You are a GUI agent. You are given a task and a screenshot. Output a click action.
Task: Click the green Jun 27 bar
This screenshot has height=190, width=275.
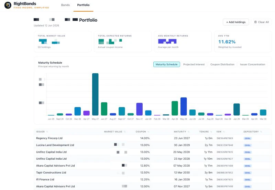point(104,109)
